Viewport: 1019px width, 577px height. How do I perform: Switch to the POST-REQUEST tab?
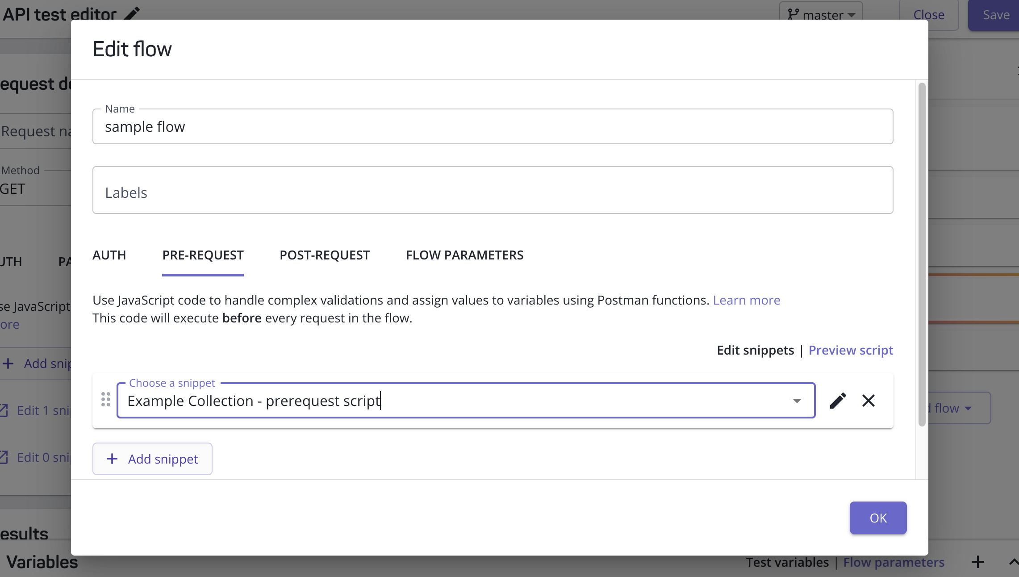pos(325,255)
